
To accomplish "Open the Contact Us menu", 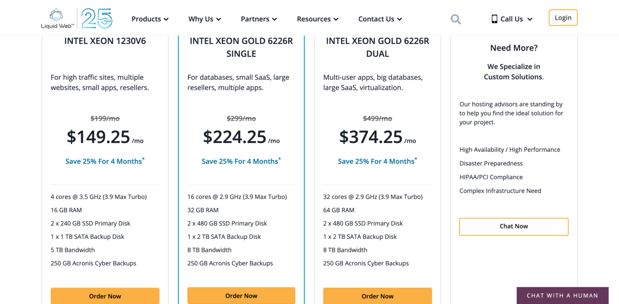I will coord(380,19).
